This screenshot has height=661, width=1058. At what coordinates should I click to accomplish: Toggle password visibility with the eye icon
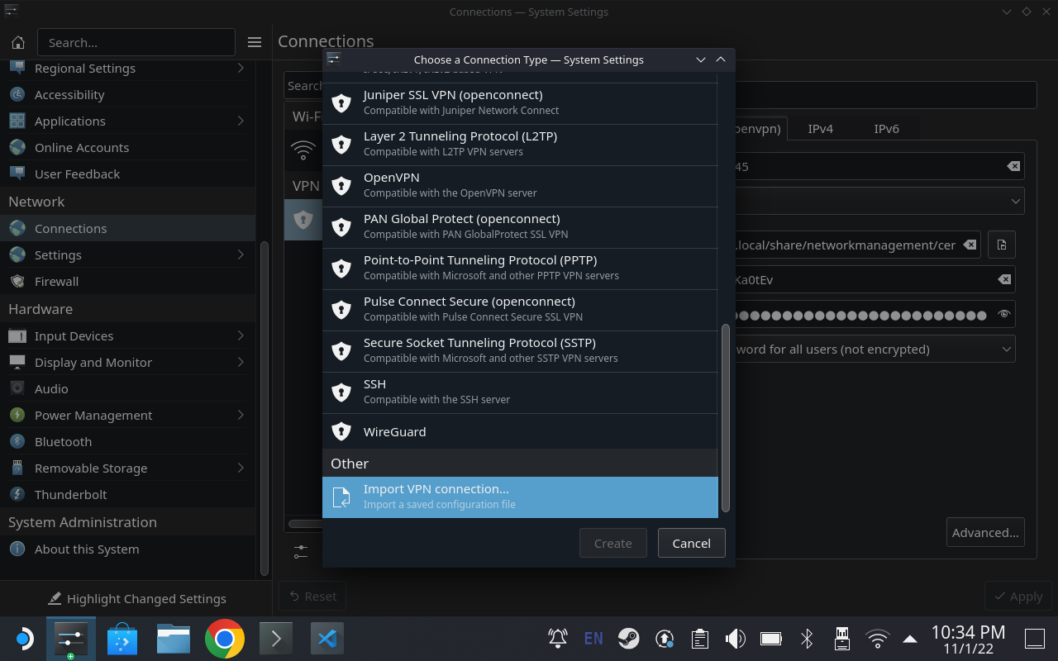click(x=1003, y=314)
